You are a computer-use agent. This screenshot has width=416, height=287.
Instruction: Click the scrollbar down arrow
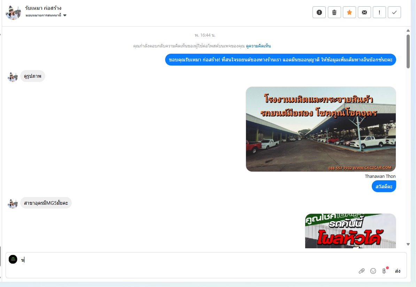point(408,244)
